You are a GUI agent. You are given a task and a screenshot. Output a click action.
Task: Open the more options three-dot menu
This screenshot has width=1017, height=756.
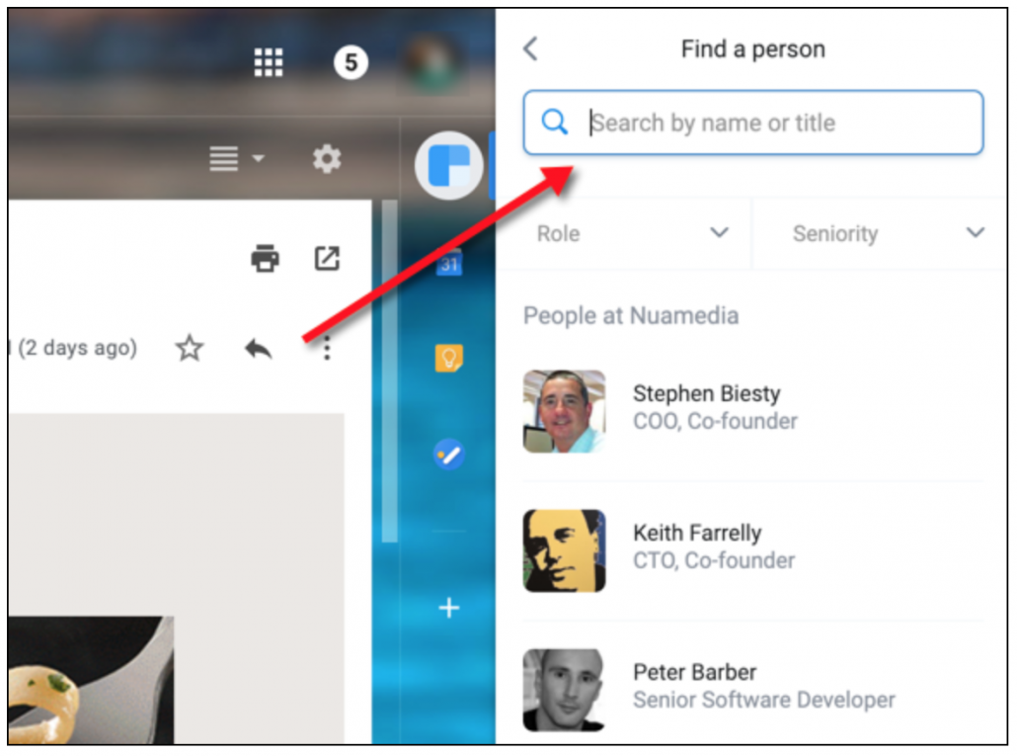tap(327, 349)
